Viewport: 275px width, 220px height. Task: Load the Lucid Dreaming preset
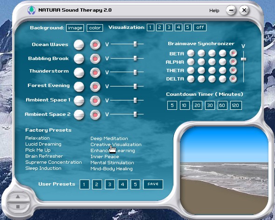(43, 144)
